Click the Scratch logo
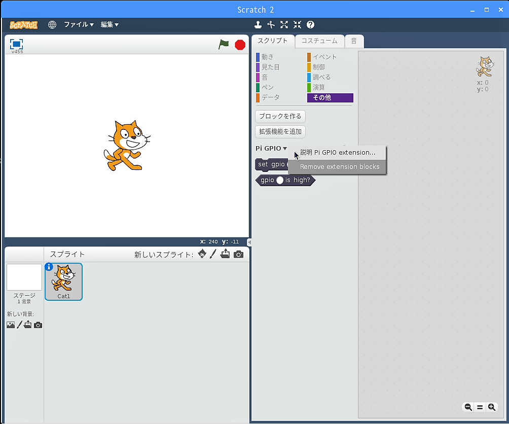Screen dimensions: 509x424 click(x=23, y=25)
